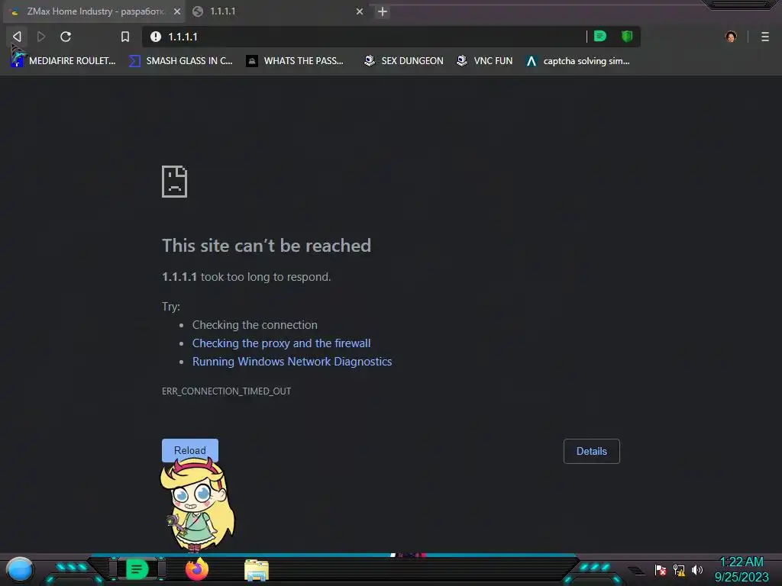This screenshot has height=586, width=782.
Task: Close the 1.1.1.1 tab
Action: 360,11
